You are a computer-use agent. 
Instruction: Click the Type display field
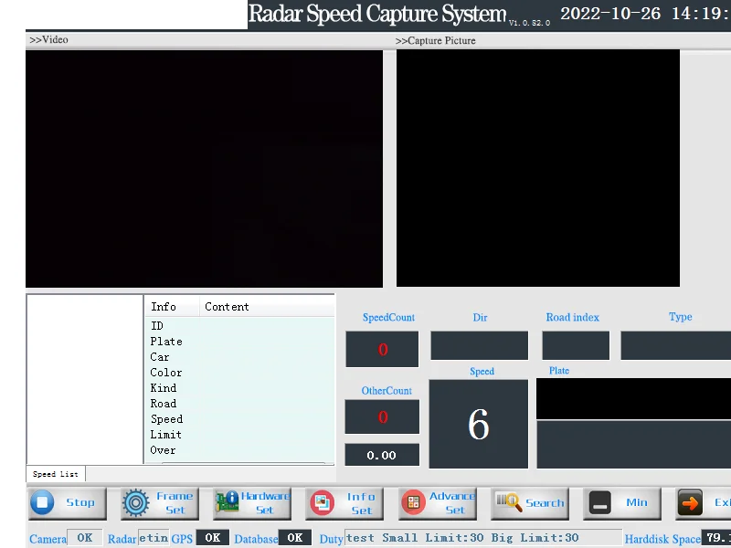click(x=676, y=345)
